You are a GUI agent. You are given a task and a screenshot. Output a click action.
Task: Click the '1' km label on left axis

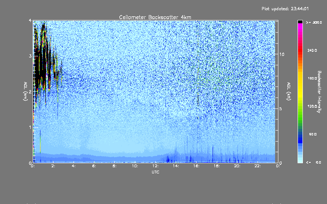pos(30,127)
